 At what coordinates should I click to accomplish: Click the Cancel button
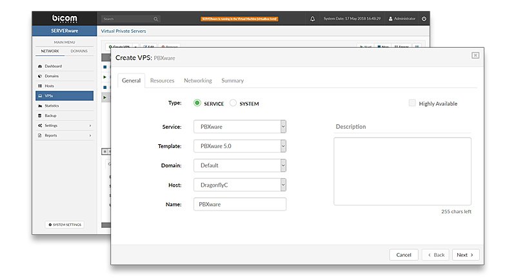click(404, 255)
